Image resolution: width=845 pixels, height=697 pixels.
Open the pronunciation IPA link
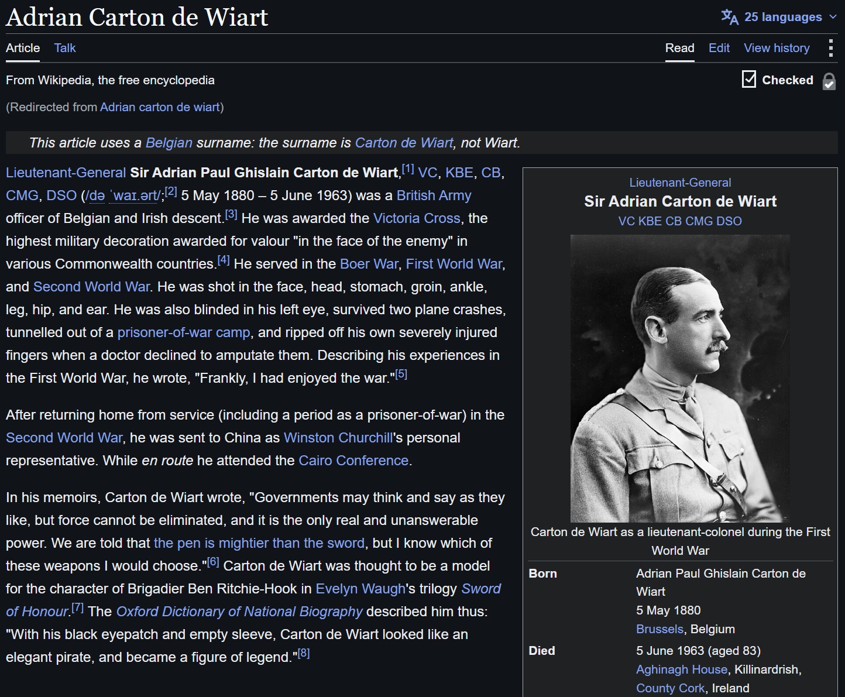click(x=122, y=195)
